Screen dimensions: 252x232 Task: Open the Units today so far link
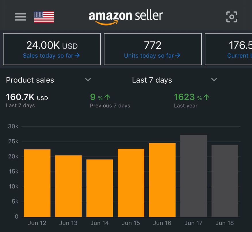point(149,56)
